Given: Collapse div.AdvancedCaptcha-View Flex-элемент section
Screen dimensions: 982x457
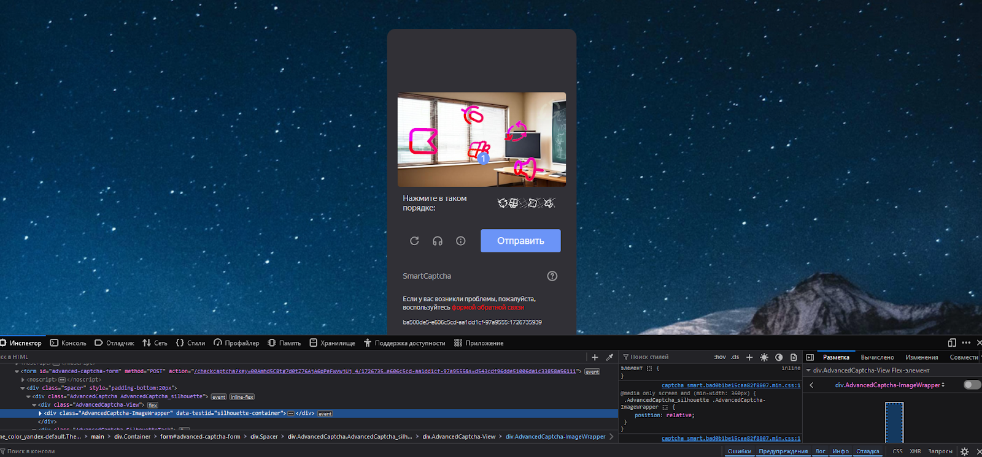Looking at the screenshot, I should point(808,371).
